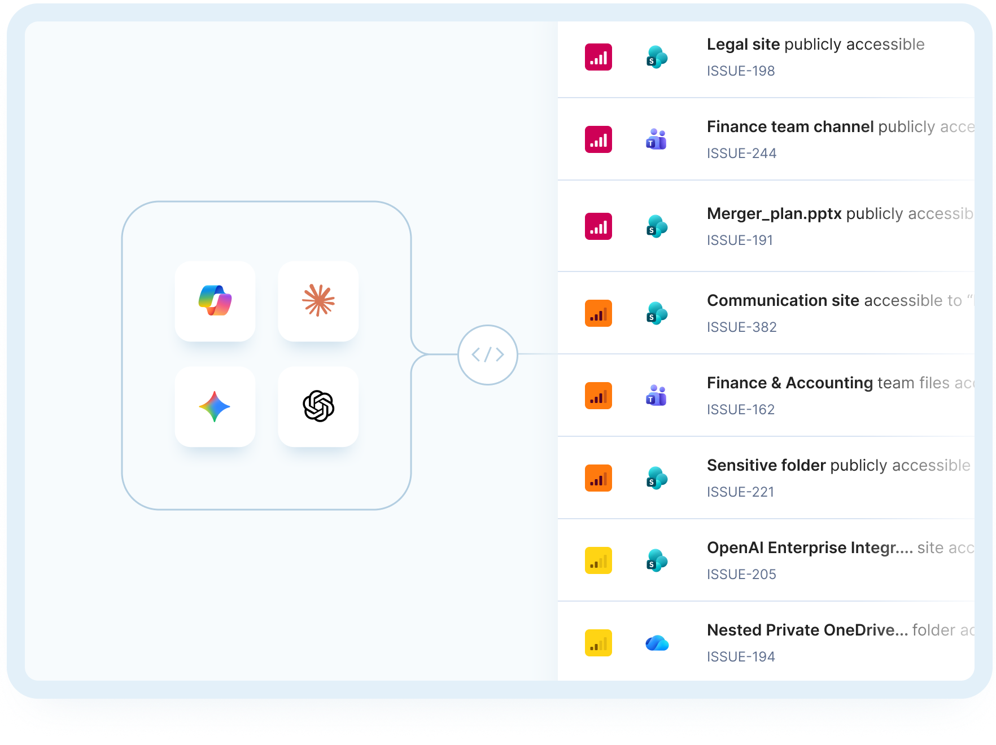
Task: Click the orange severity icon for ISSUE-162
Action: pyautogui.click(x=599, y=396)
